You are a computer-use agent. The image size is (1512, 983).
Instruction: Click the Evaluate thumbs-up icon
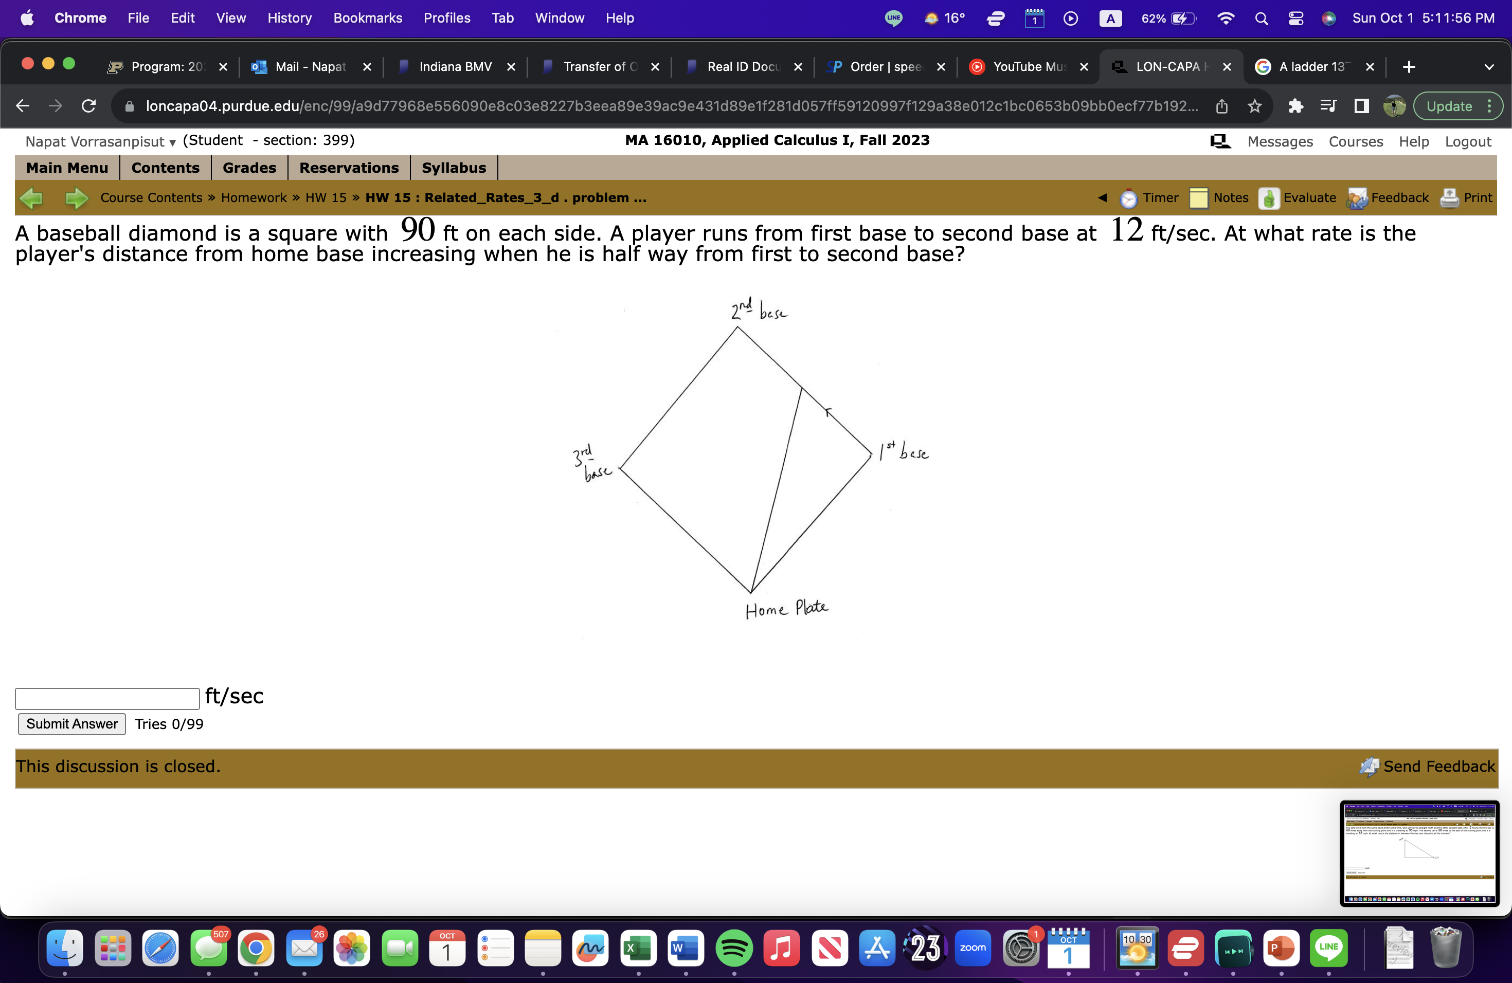click(1268, 198)
